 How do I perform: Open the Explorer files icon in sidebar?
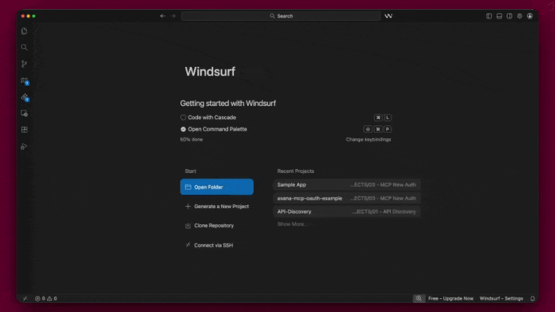pos(24,31)
